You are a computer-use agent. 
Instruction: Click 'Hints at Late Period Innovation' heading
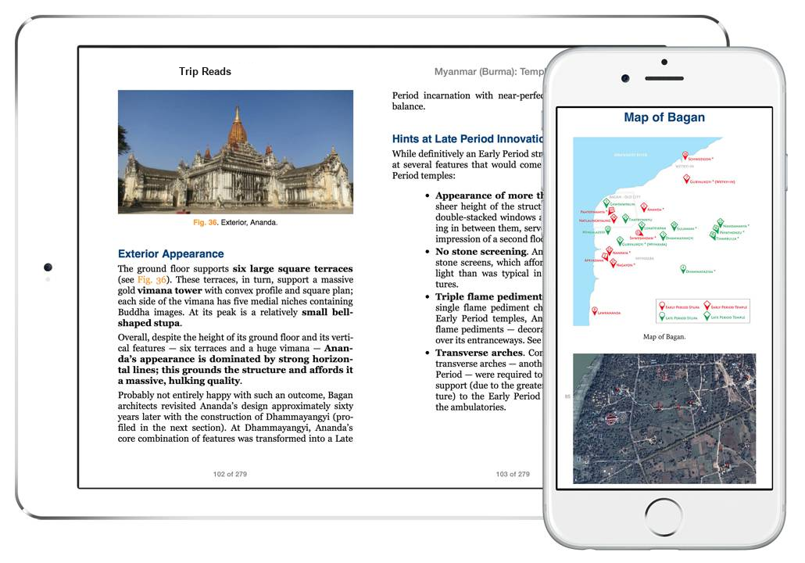(x=467, y=138)
